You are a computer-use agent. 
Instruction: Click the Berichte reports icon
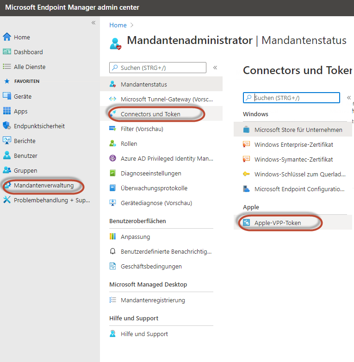(x=7, y=141)
